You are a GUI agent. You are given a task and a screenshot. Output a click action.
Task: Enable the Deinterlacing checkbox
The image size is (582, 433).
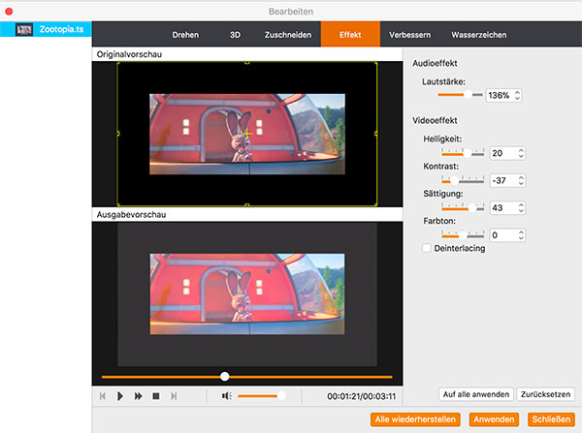click(427, 248)
